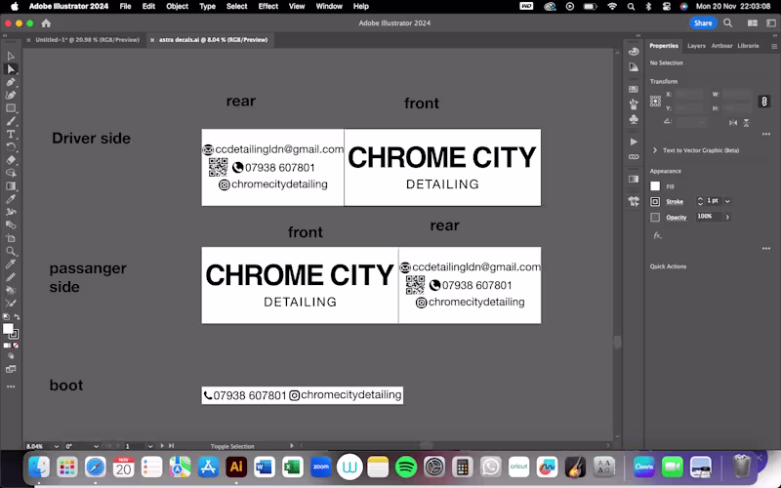Select the Paintbrush tool
The width and height of the screenshot is (781, 488).
click(11, 121)
